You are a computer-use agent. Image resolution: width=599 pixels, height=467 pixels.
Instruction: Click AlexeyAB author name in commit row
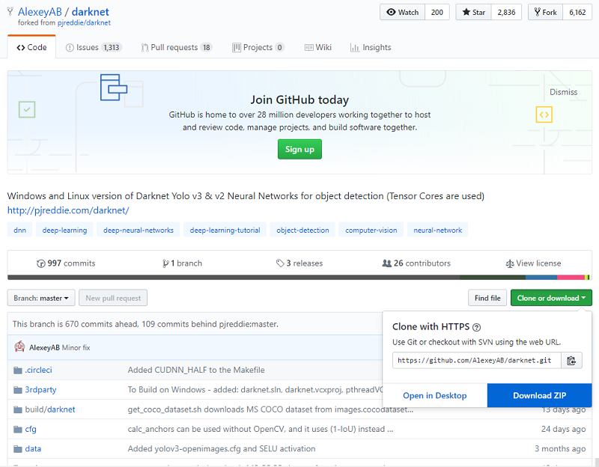pyautogui.click(x=44, y=348)
